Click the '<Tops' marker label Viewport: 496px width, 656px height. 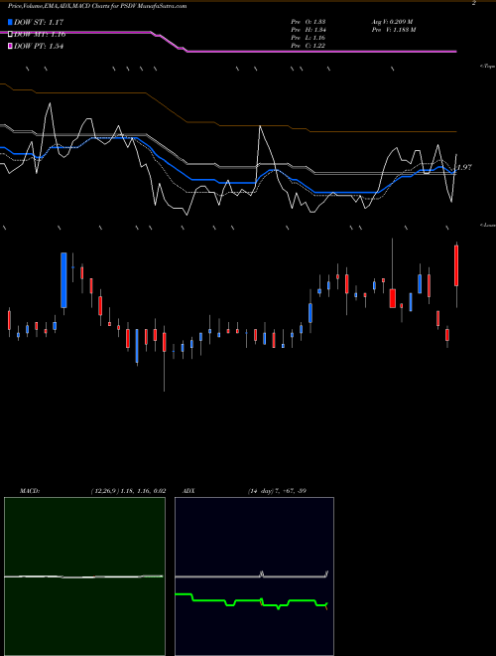(488, 67)
